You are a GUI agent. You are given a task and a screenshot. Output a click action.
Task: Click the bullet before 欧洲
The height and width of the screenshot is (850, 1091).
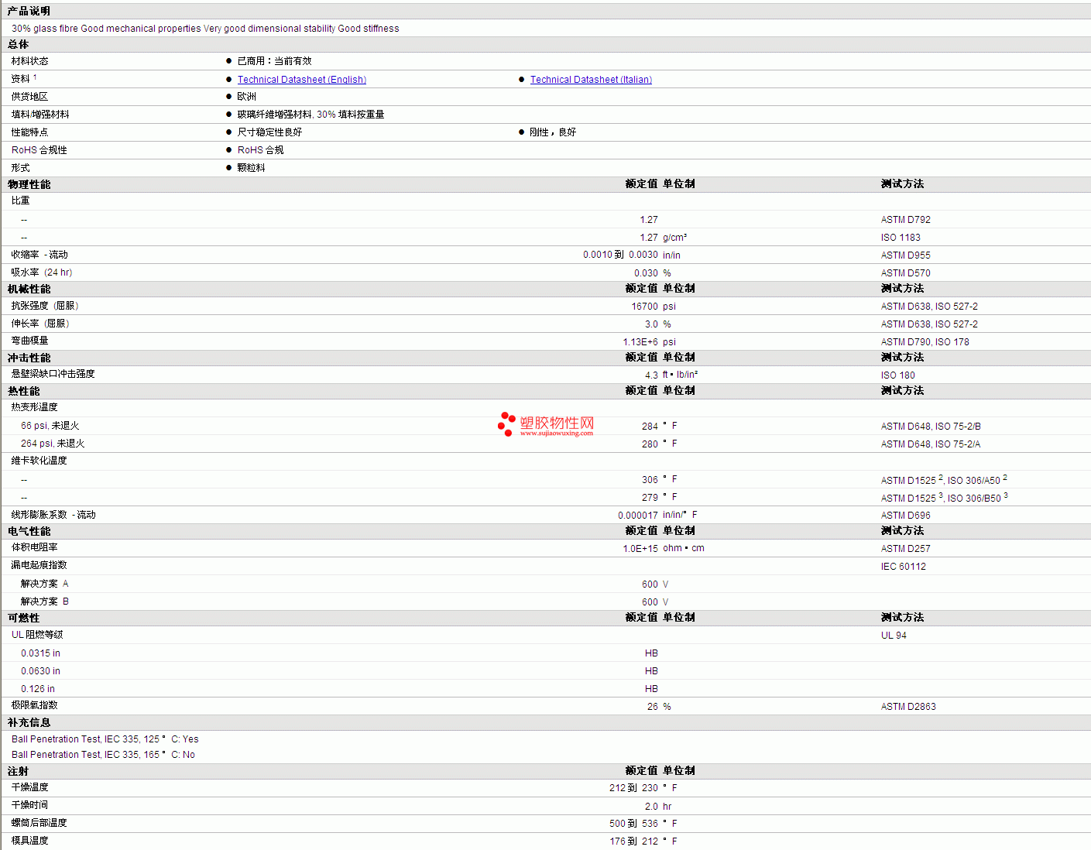click(x=228, y=97)
